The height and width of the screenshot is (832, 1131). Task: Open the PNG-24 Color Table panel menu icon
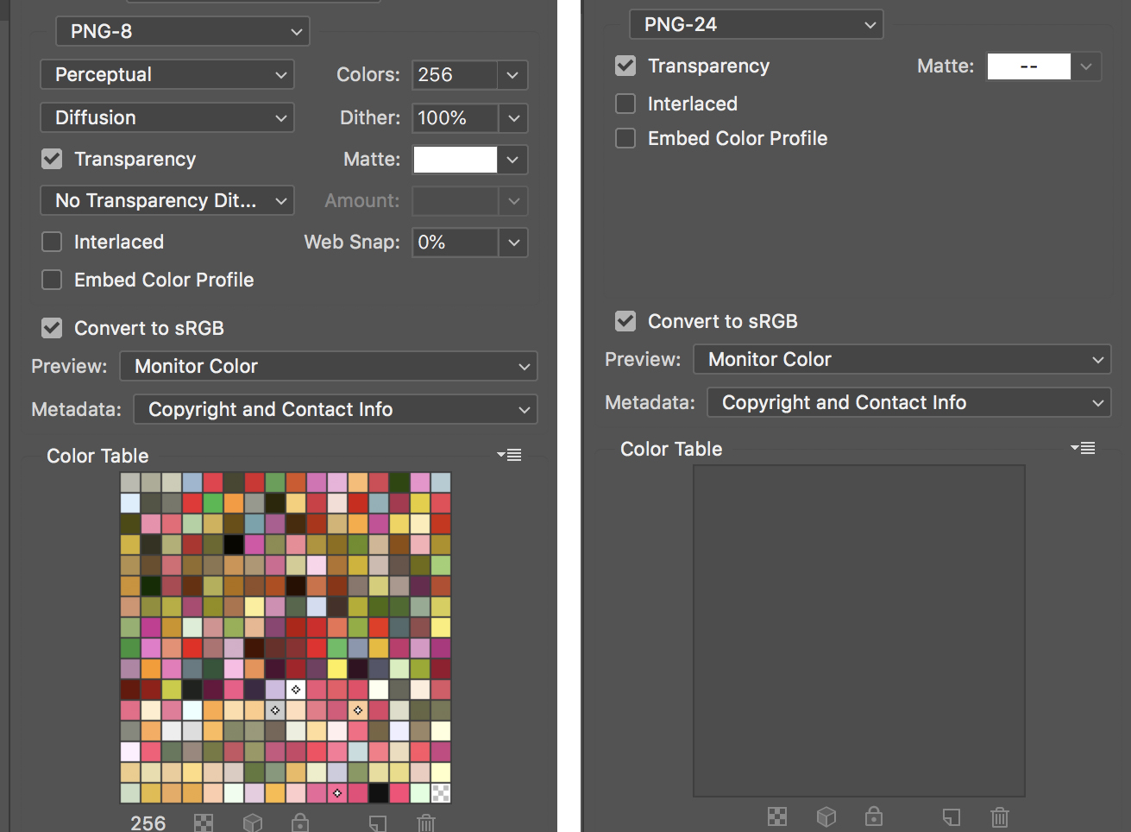(1084, 448)
